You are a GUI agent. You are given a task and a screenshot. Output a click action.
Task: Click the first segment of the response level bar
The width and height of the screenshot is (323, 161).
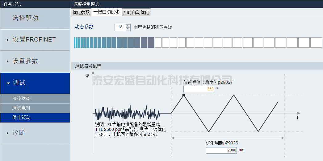75,42
